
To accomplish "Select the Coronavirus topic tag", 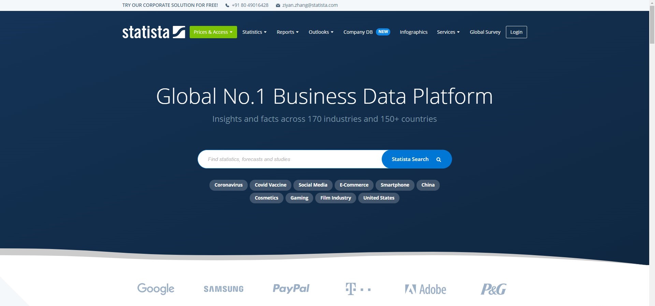I will pyautogui.click(x=228, y=185).
